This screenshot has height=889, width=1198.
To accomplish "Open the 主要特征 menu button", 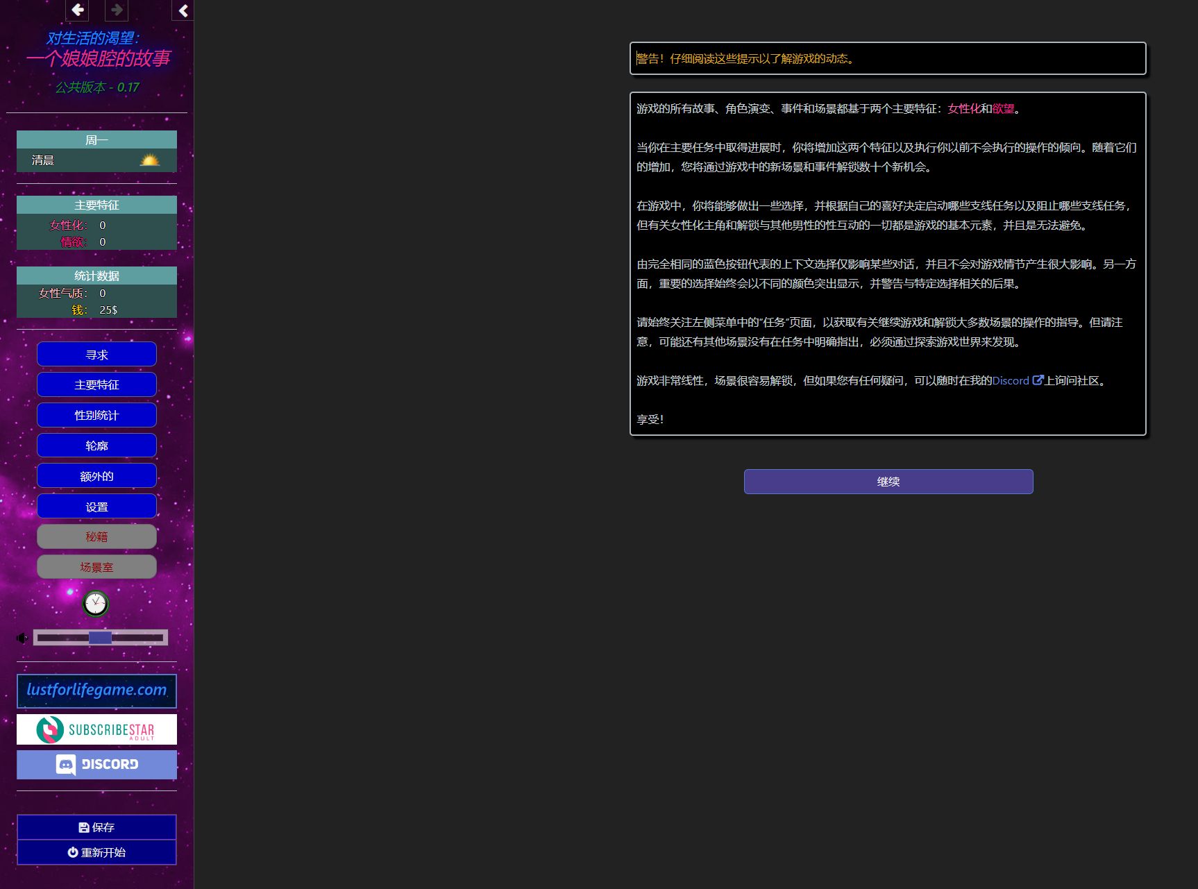I will [96, 384].
